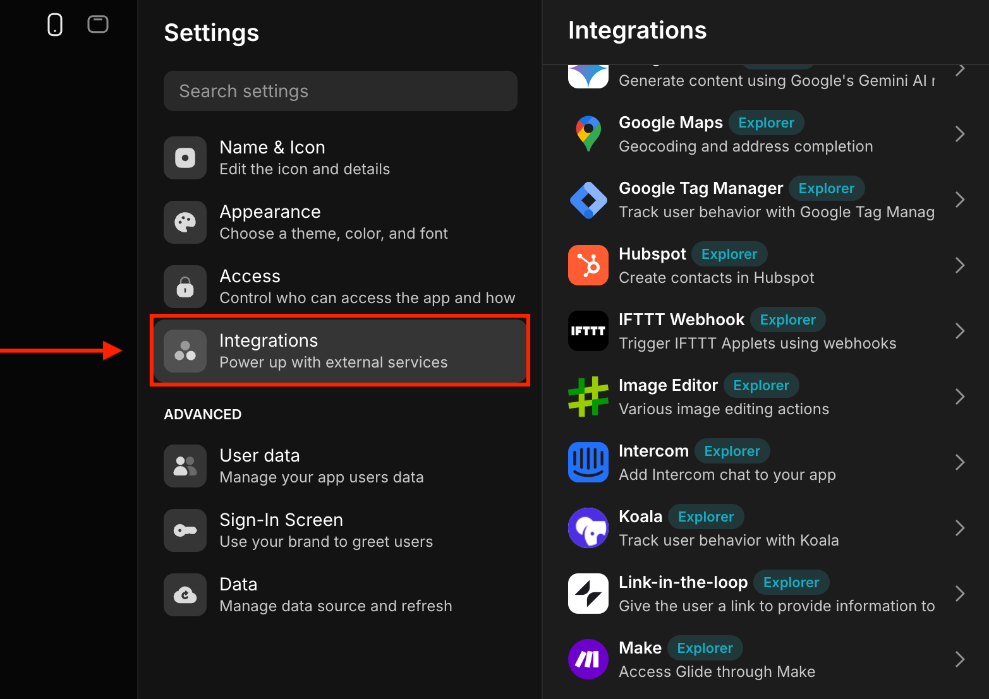This screenshot has width=989, height=699.
Task: Click the Hubspot logo icon
Action: pos(588,265)
